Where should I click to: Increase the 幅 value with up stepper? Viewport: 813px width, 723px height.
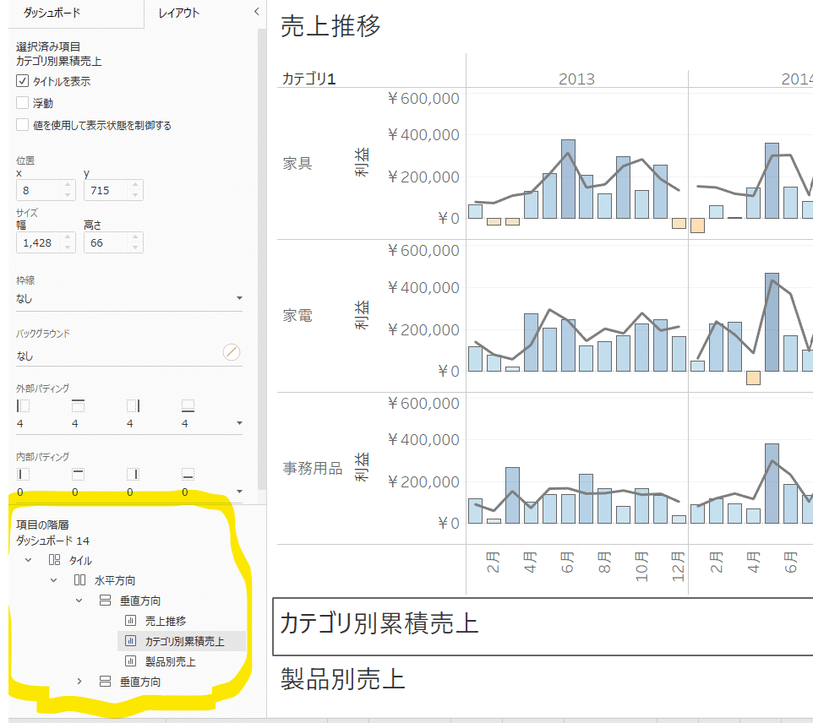[68, 237]
